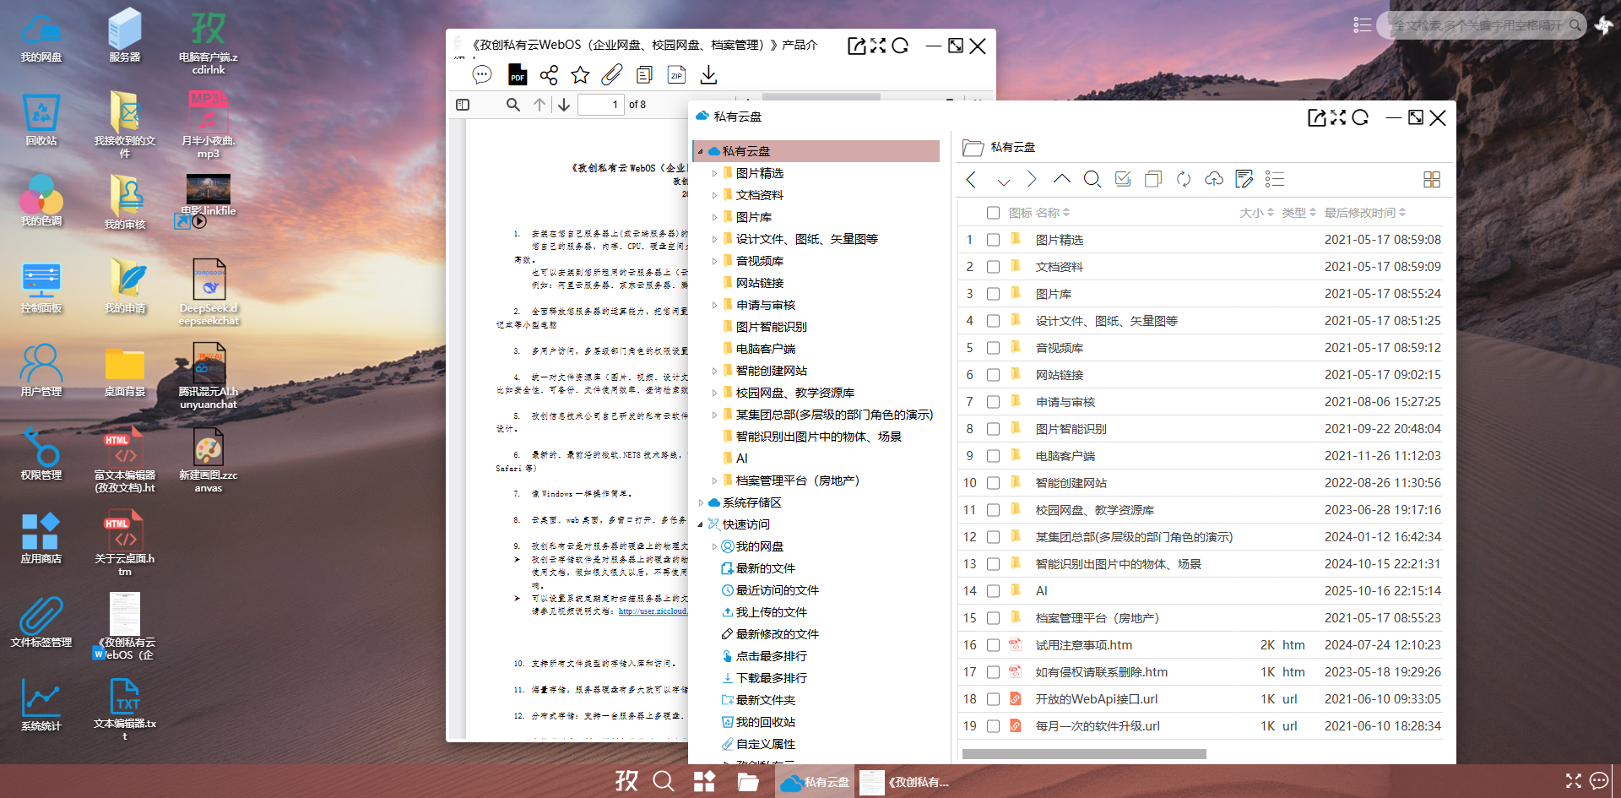
Task: Switch to grid view in file manager
Action: click(1432, 179)
